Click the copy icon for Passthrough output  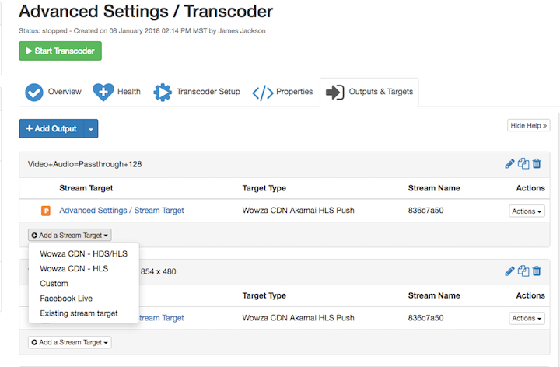[523, 164]
